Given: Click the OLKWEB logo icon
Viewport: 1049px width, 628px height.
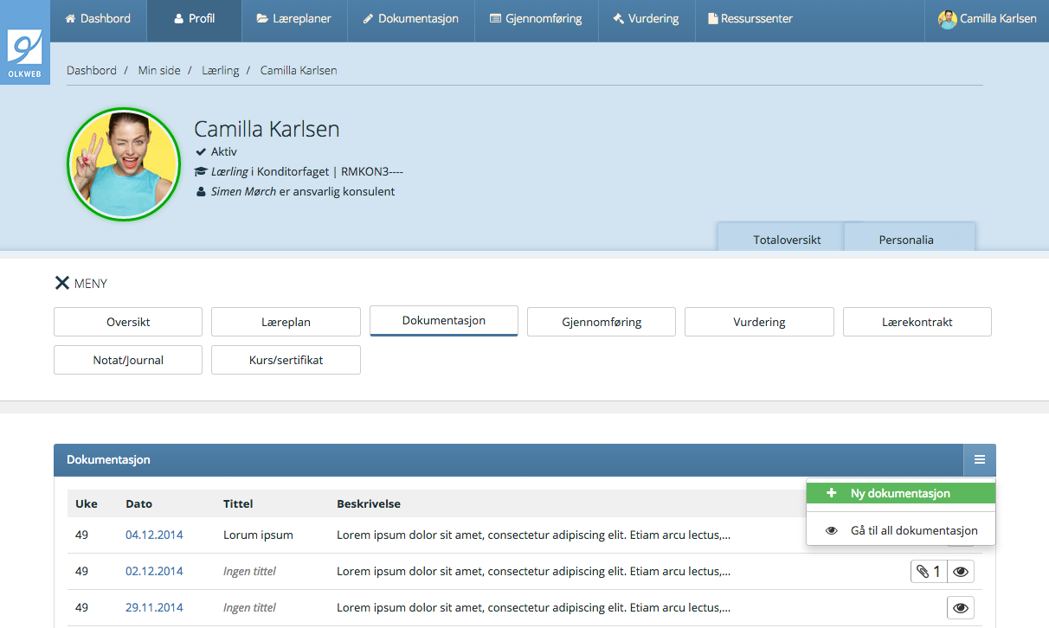Looking at the screenshot, I should (24, 52).
